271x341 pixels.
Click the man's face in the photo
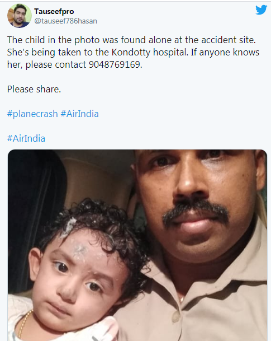(198, 202)
